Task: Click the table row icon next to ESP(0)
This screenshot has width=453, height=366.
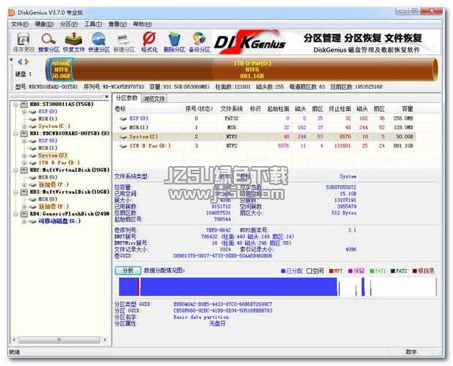Action: [x=124, y=118]
